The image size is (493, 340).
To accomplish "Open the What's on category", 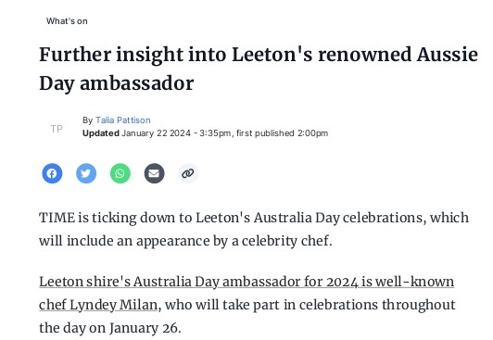I will tap(67, 21).
